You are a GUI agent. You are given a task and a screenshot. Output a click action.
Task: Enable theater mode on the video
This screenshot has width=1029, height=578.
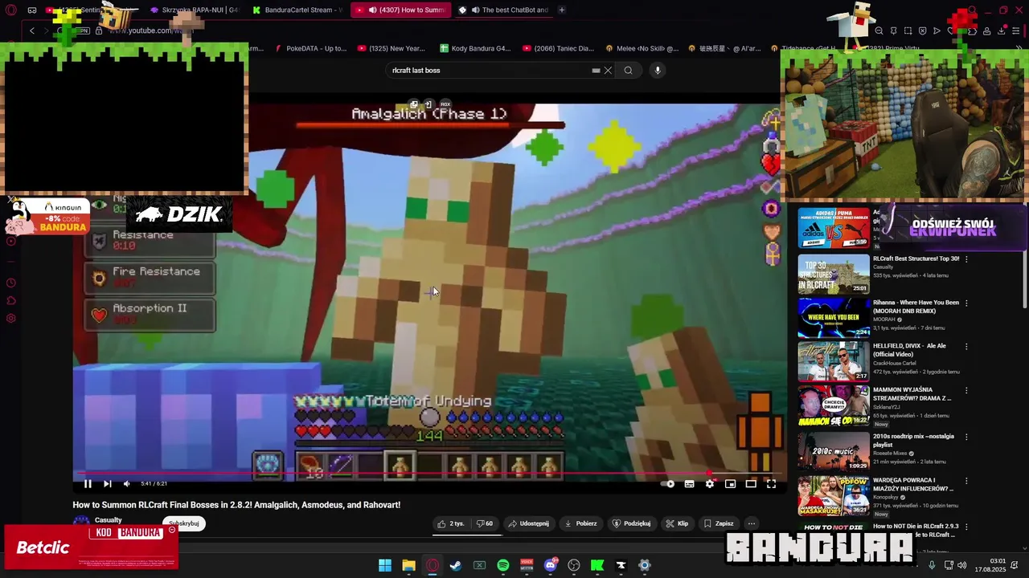(751, 483)
